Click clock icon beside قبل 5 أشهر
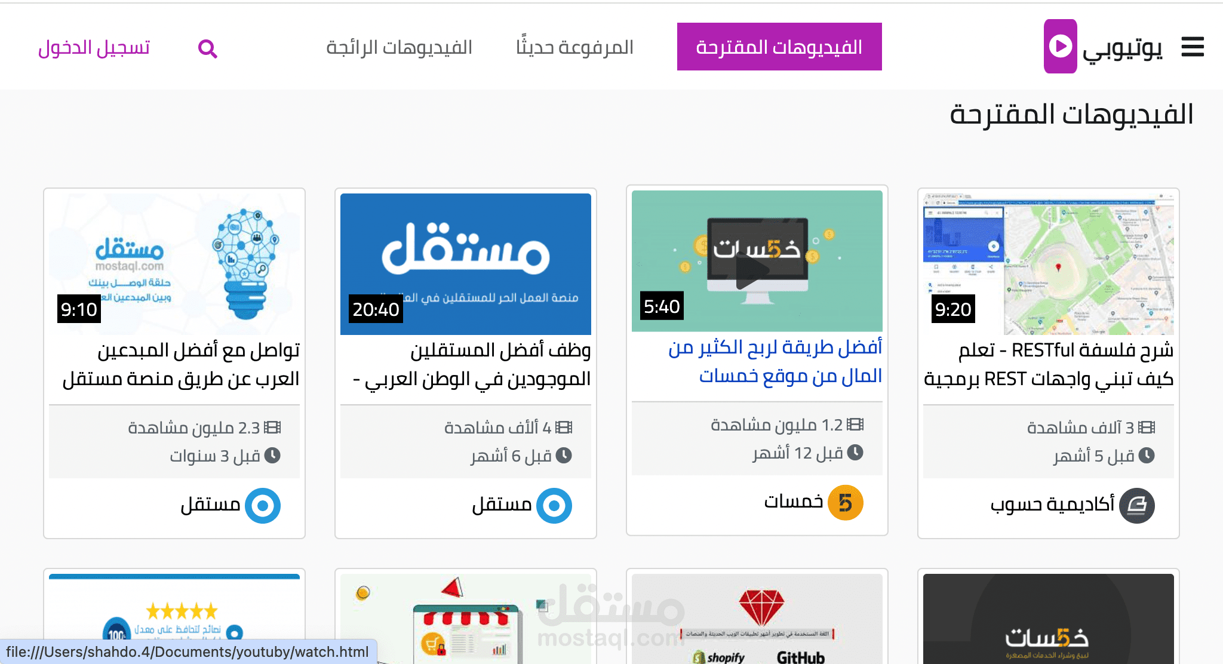The width and height of the screenshot is (1223, 664). point(1147,456)
